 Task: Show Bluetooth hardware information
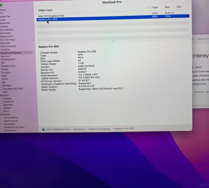[5, 23]
